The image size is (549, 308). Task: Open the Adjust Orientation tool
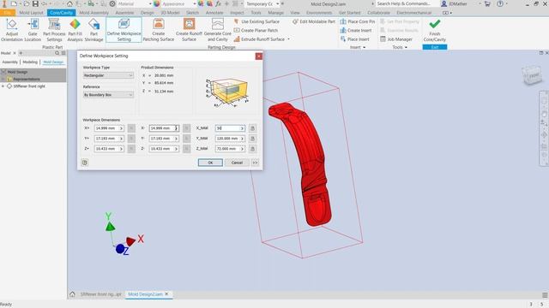point(11,30)
